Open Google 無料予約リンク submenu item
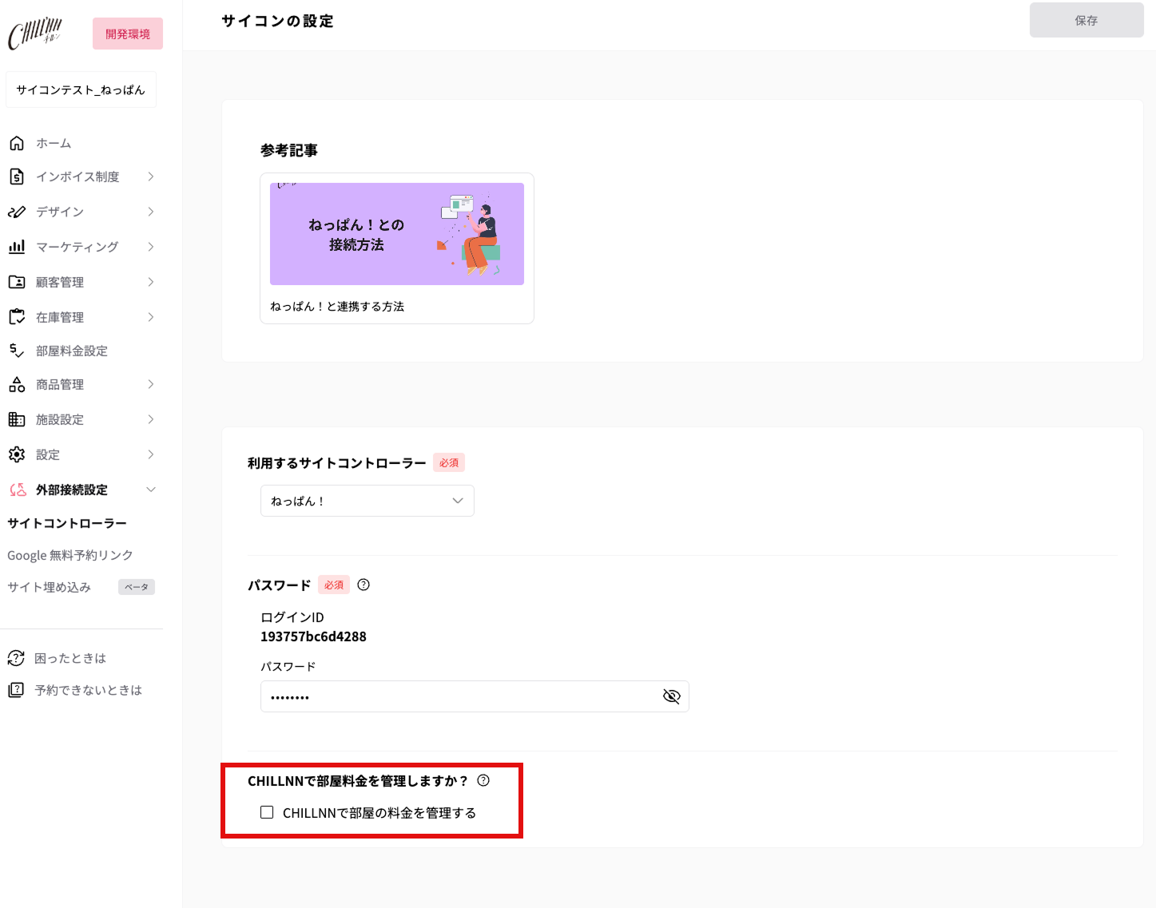 pyautogui.click(x=70, y=555)
